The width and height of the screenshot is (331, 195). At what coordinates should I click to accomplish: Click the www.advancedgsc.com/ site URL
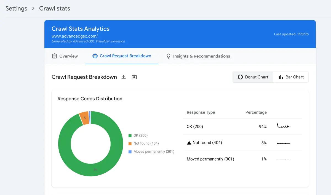click(x=75, y=36)
